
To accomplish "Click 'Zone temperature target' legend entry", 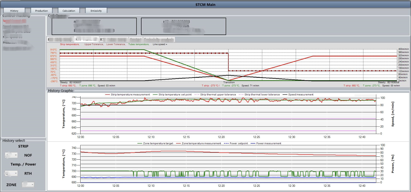I will coord(155,143).
